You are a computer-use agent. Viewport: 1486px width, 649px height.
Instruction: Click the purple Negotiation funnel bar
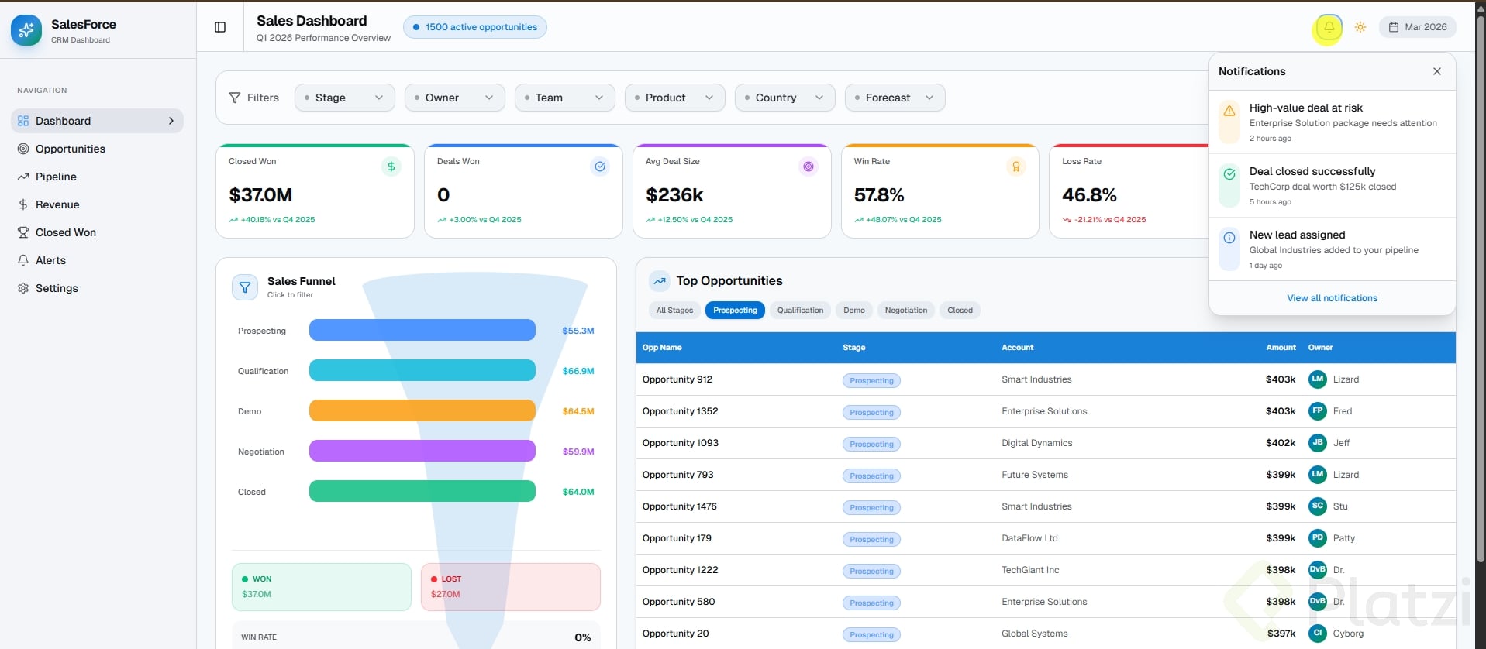click(422, 451)
